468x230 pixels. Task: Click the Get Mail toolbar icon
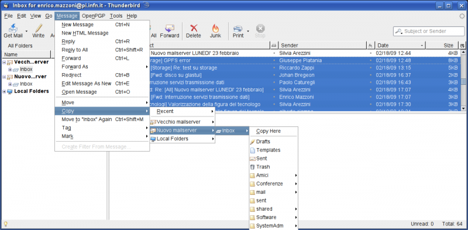[x=13, y=28]
